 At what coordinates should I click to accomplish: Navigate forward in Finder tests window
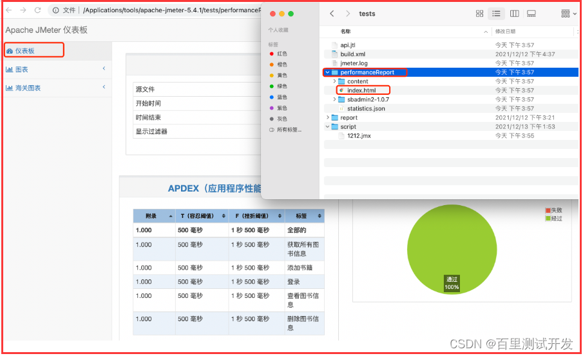tap(348, 14)
